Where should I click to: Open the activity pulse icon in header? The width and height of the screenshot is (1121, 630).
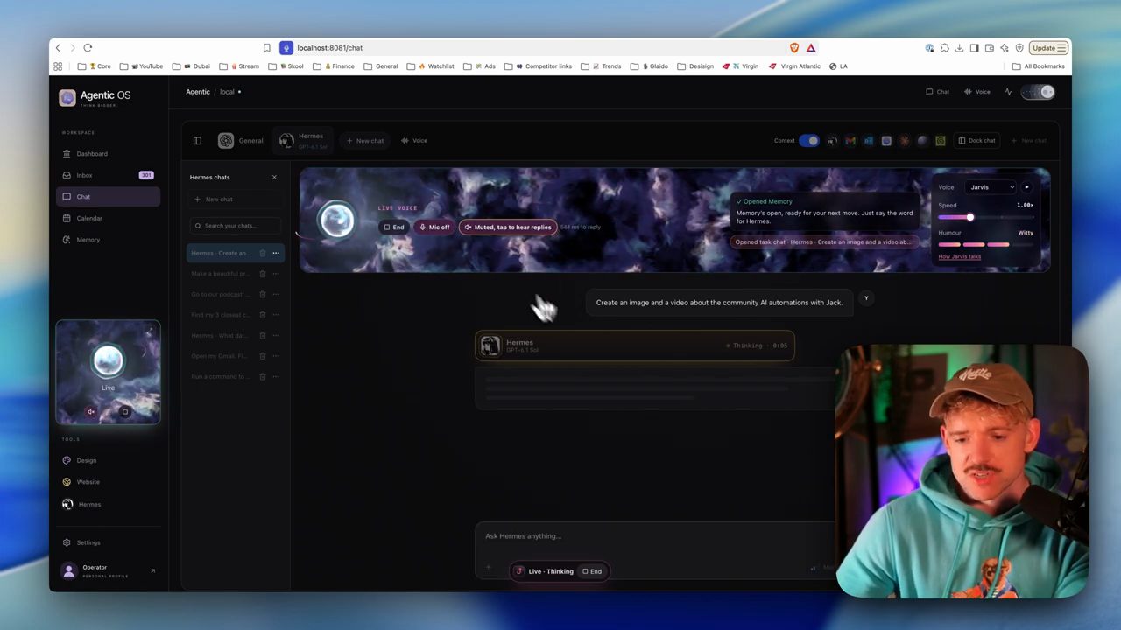coord(1008,92)
